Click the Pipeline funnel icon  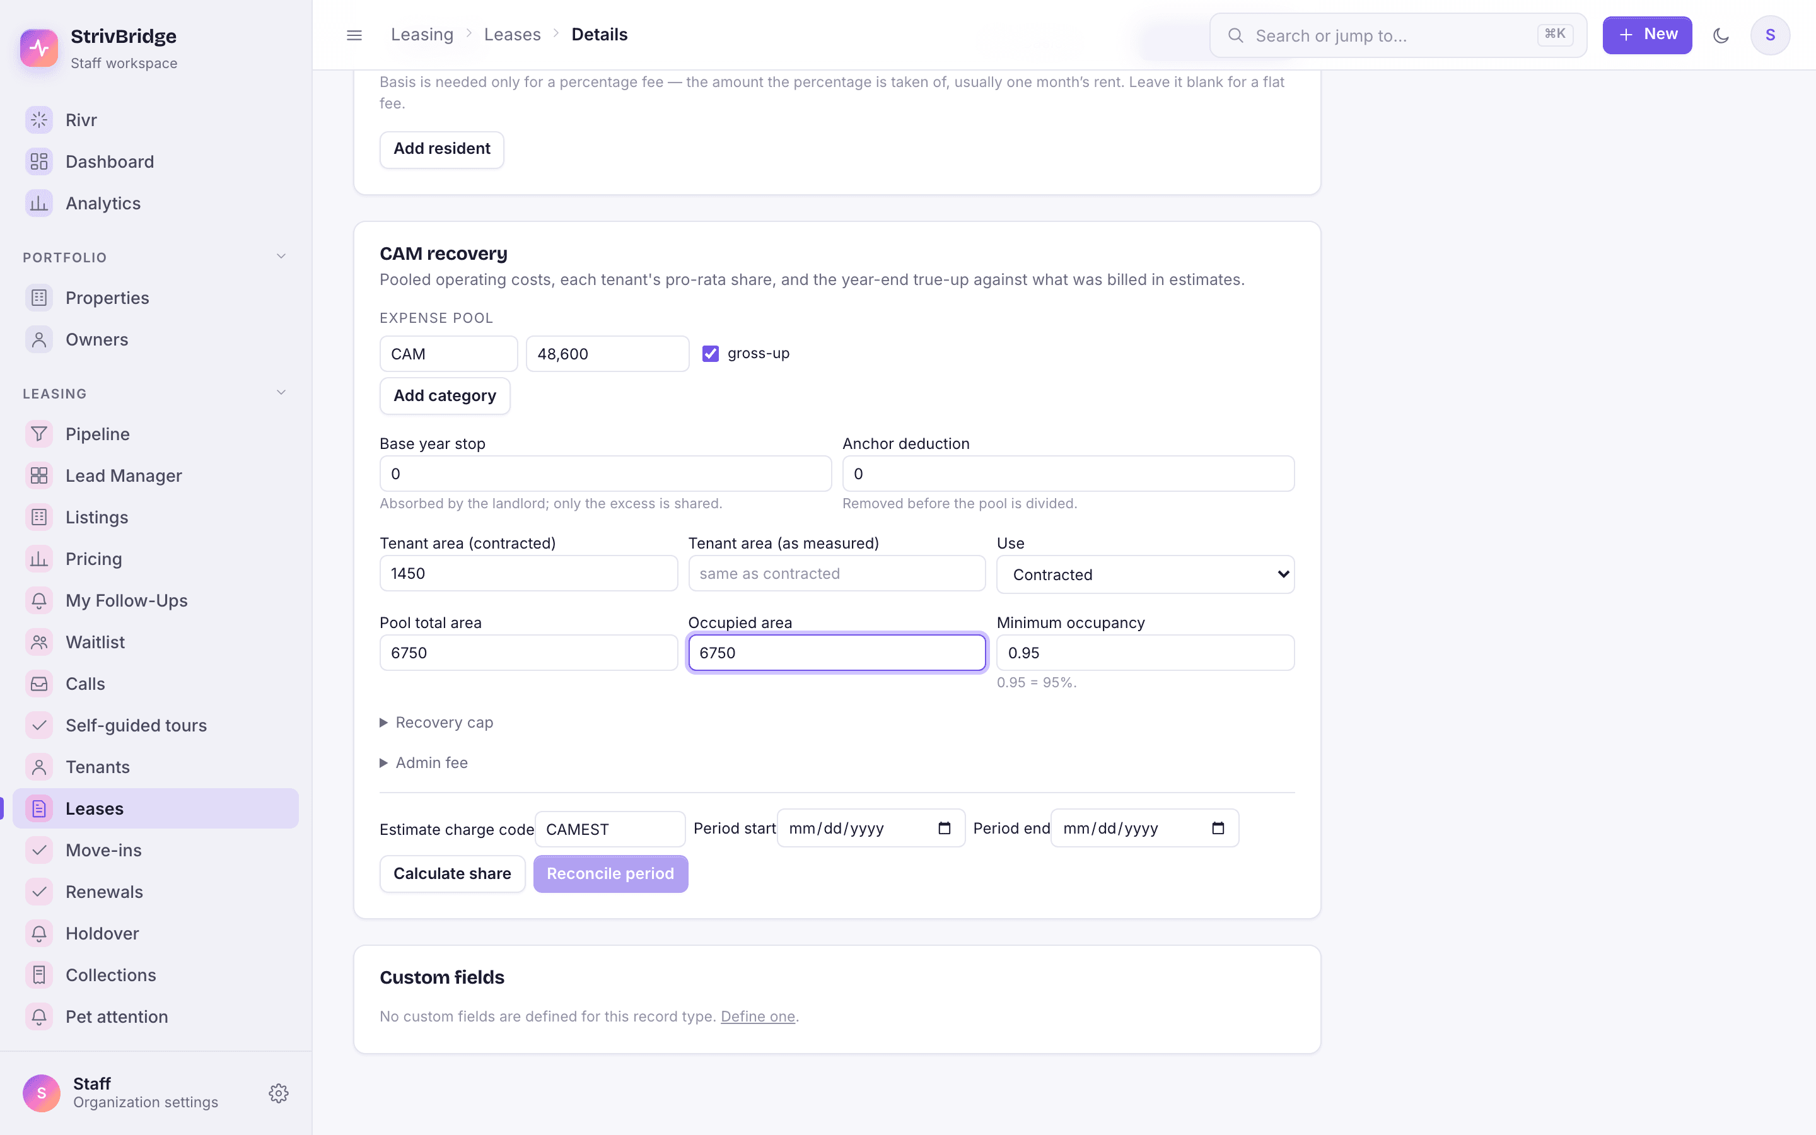[x=39, y=434]
